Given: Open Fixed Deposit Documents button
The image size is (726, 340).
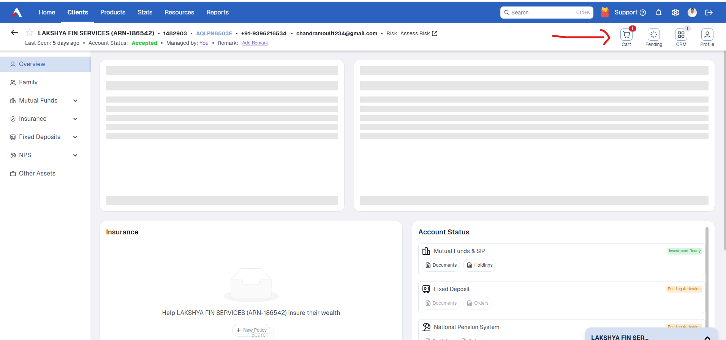Looking at the screenshot, I should 441,303.
